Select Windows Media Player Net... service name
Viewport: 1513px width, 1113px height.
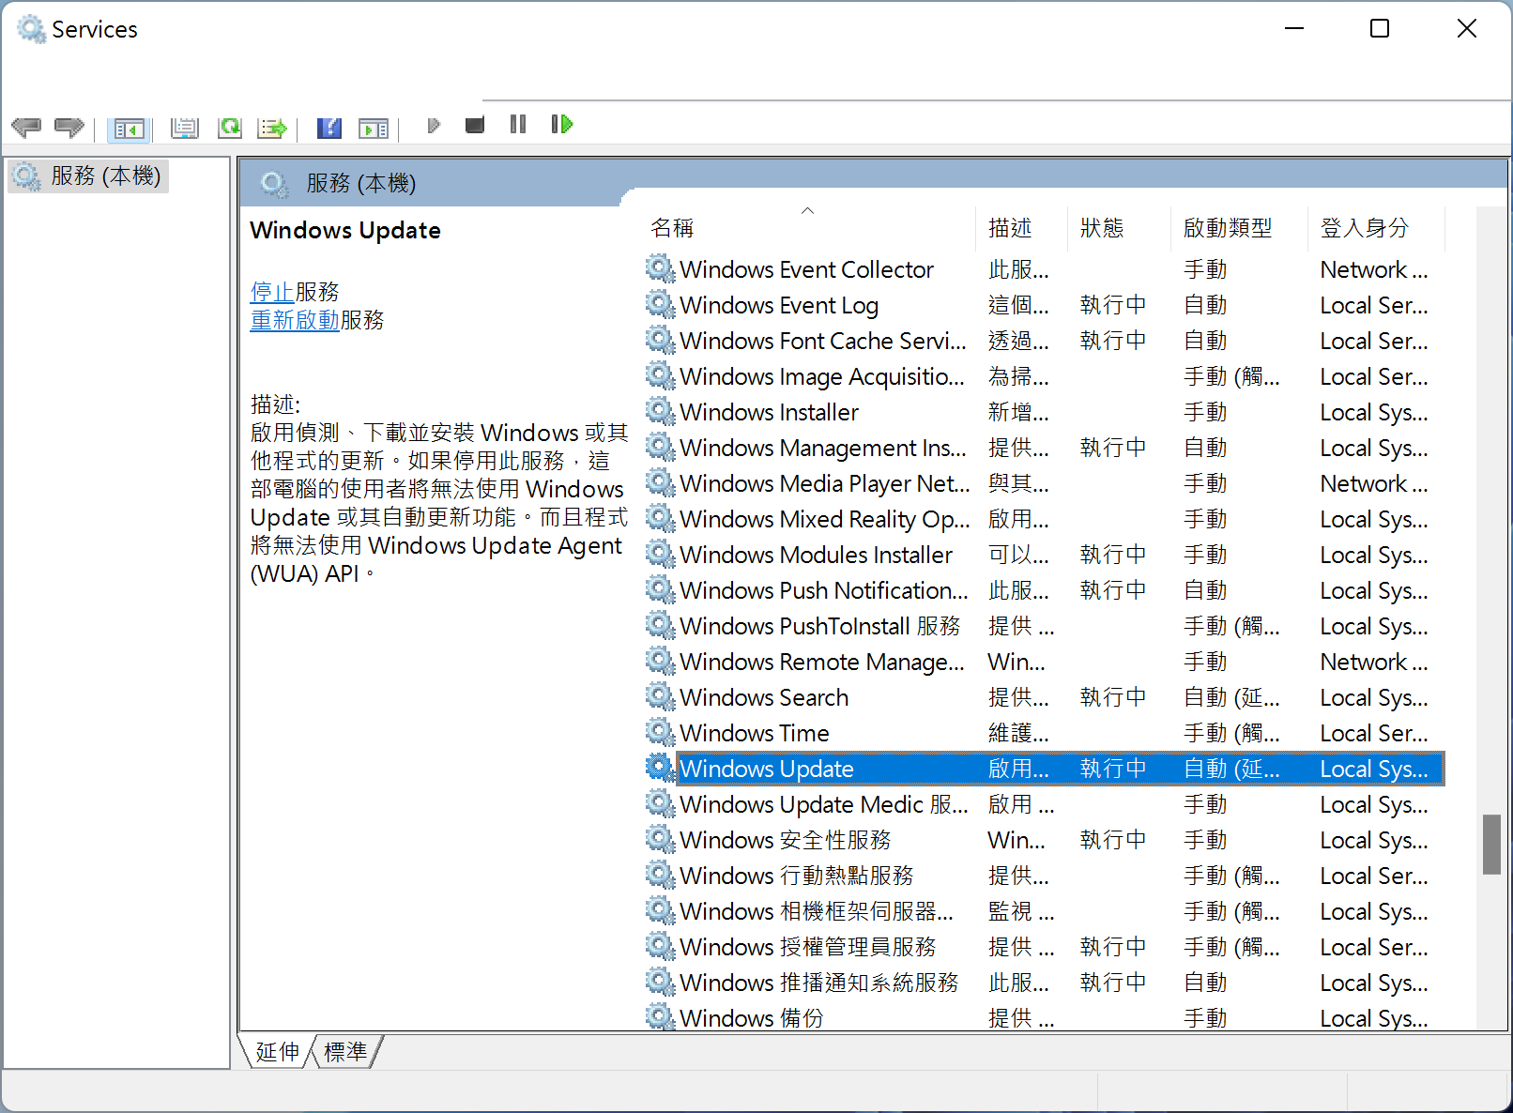pos(825,483)
